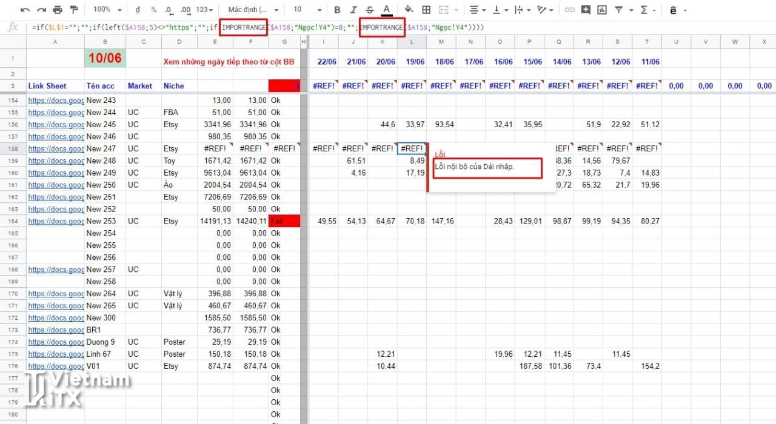Open the link for Linh 67
Image resolution: width=776 pixels, height=424 pixels.
pos(56,354)
